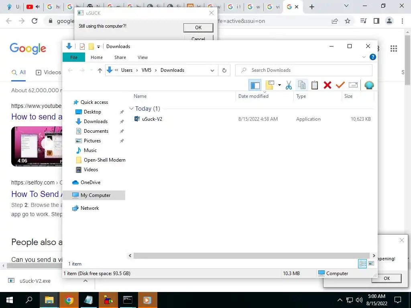Show hidden system tray icons
This screenshot has height=308, width=411.
coord(340,300)
